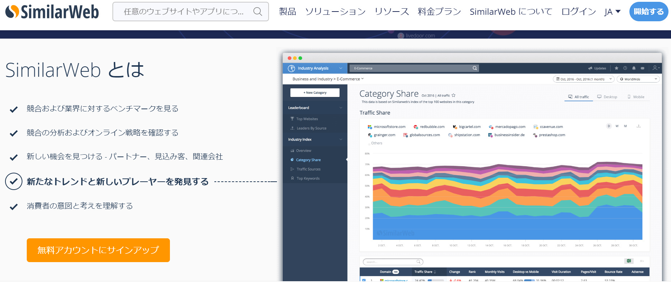
Task: Click the column settings icon beside Excel export
Action: click(642, 261)
